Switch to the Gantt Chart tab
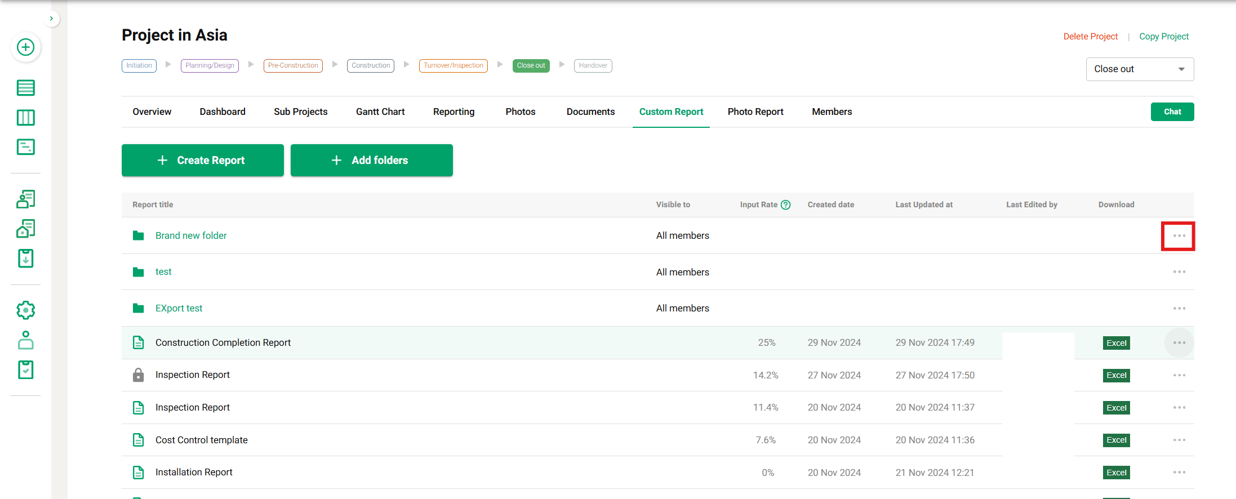1236x499 pixels. click(380, 112)
